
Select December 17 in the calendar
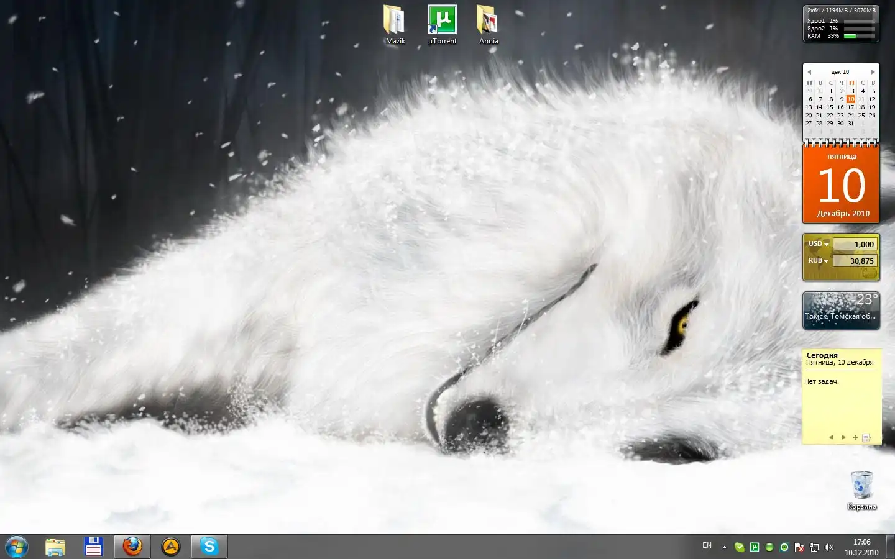(851, 107)
